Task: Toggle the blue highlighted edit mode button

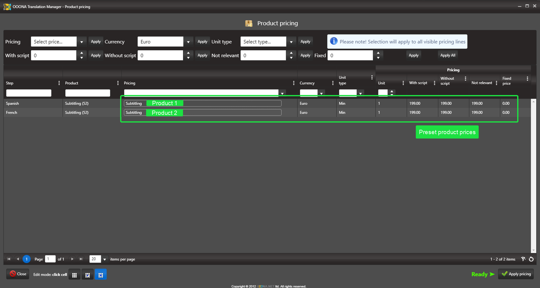Action: (x=100, y=275)
